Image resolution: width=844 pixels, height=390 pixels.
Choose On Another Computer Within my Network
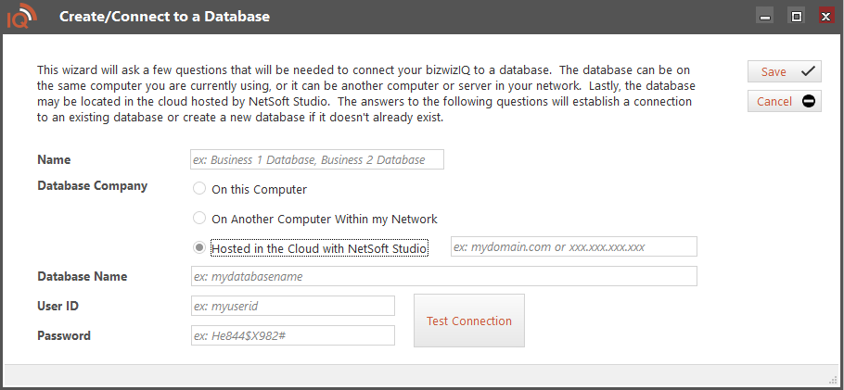[x=199, y=219]
